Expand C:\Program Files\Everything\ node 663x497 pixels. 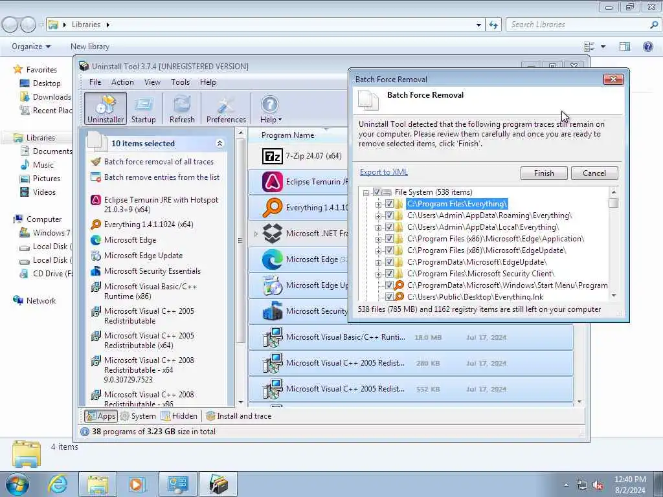[378, 204]
